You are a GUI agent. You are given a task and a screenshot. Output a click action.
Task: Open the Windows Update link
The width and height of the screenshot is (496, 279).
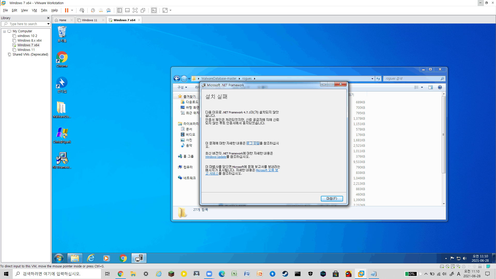(x=215, y=157)
